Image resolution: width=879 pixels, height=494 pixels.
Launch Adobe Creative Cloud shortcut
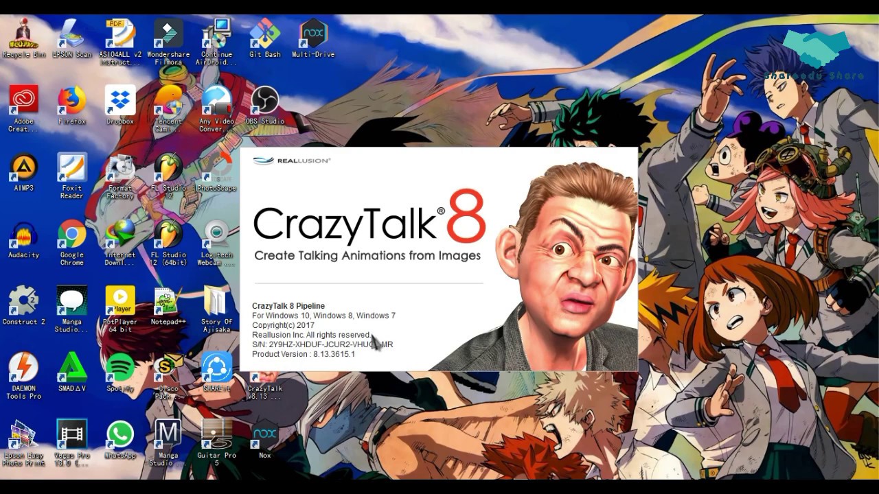point(24,109)
